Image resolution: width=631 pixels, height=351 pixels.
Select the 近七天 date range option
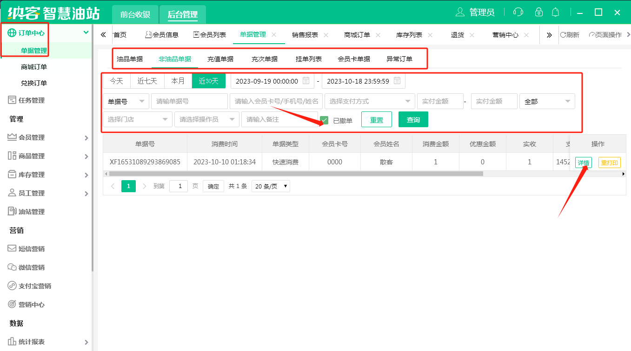click(x=147, y=81)
